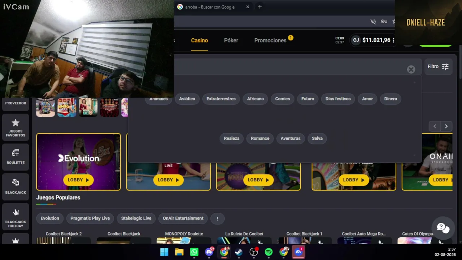Select the Africano theme chip
462x260 pixels.
pos(255,99)
